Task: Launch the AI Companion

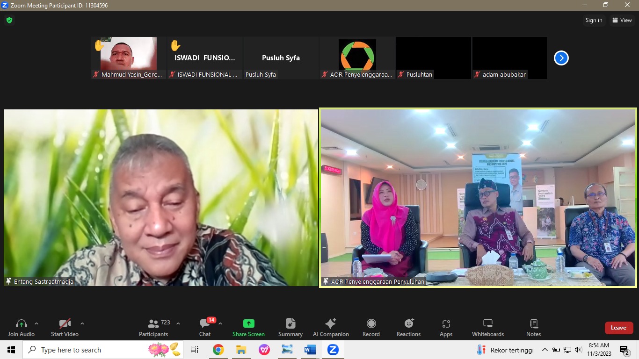Action: pyautogui.click(x=331, y=327)
